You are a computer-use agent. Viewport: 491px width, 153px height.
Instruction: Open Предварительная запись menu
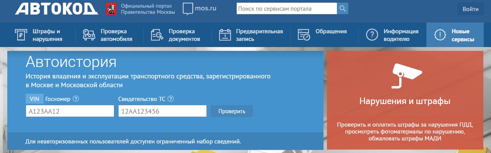point(259,35)
